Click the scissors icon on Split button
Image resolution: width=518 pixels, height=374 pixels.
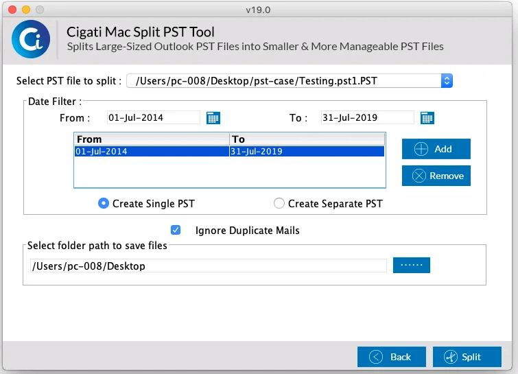tap(451, 357)
